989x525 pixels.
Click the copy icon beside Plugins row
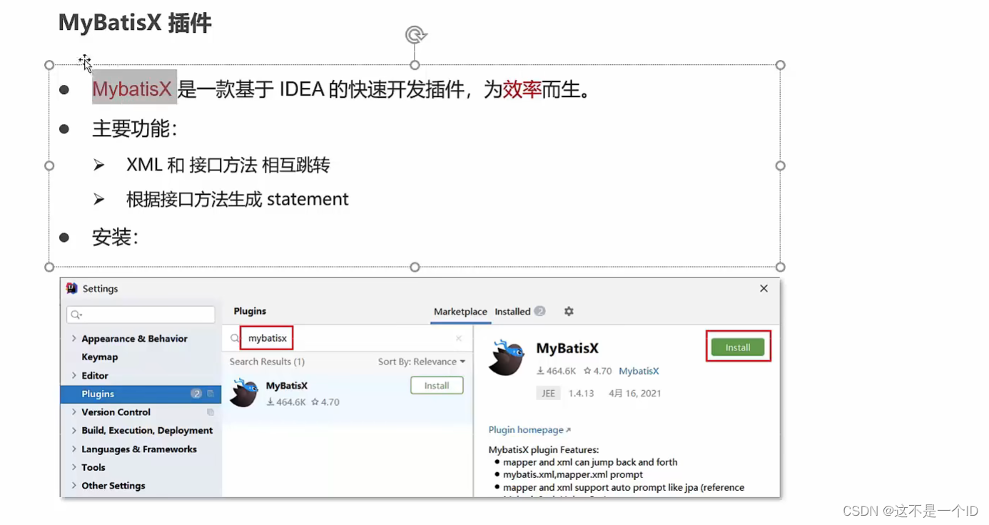click(x=211, y=394)
